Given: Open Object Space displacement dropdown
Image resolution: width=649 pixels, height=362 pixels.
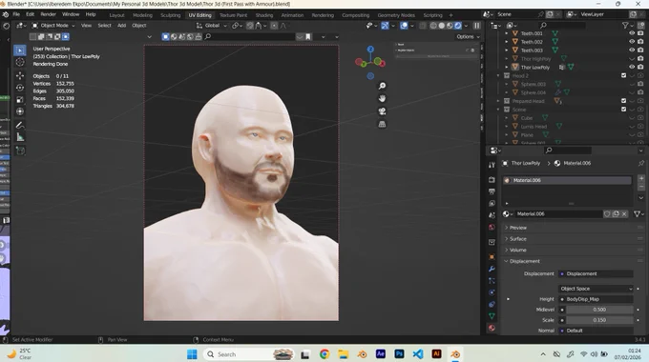Looking at the screenshot, I should tap(596, 289).
